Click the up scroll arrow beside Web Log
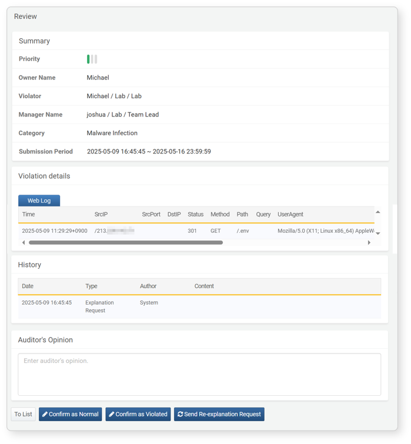 (x=377, y=212)
